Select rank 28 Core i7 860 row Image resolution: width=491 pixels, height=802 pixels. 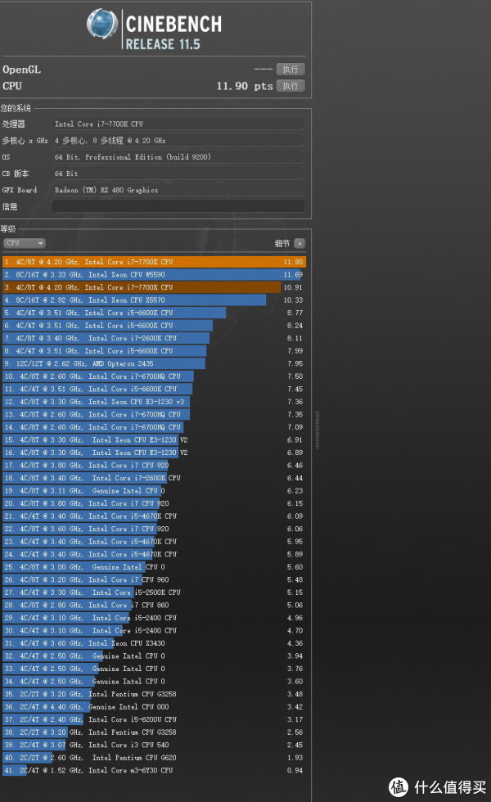154,606
